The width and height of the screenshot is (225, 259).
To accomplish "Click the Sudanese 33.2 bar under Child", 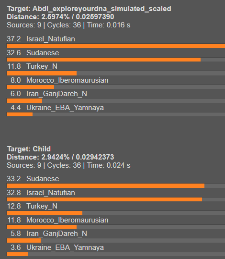I will click(x=116, y=185).
